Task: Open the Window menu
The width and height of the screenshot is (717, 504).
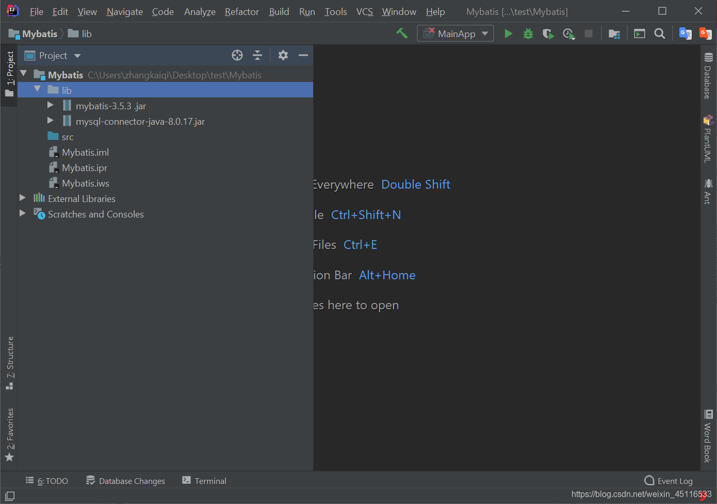Action: [x=399, y=11]
